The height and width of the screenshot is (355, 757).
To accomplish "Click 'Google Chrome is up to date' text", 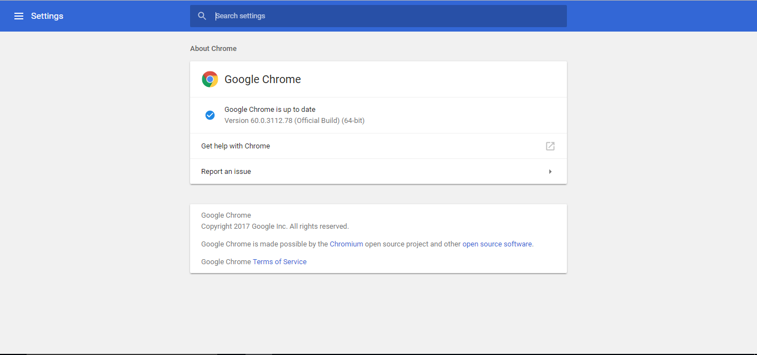I will [270, 110].
